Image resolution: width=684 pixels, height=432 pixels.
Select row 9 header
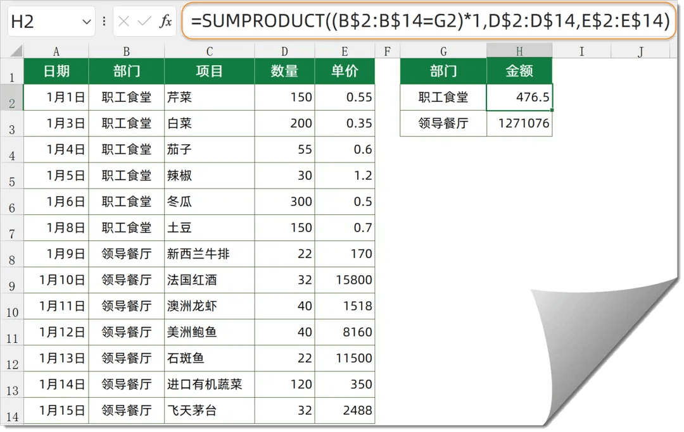pyautogui.click(x=12, y=280)
